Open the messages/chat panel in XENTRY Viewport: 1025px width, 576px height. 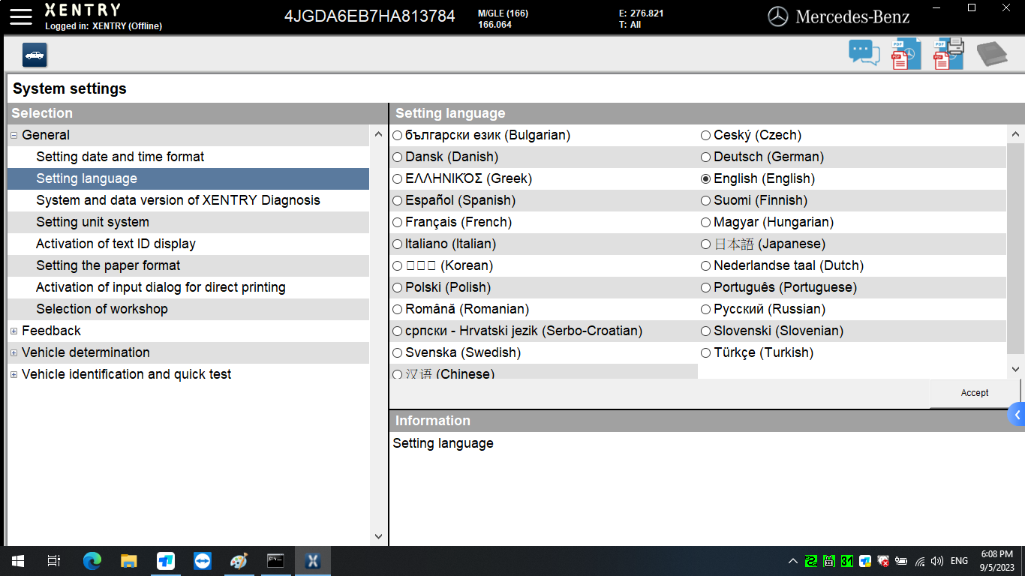pyautogui.click(x=863, y=53)
